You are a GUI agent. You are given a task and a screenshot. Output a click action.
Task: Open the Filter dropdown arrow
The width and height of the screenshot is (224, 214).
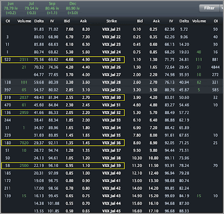[x=222, y=8]
